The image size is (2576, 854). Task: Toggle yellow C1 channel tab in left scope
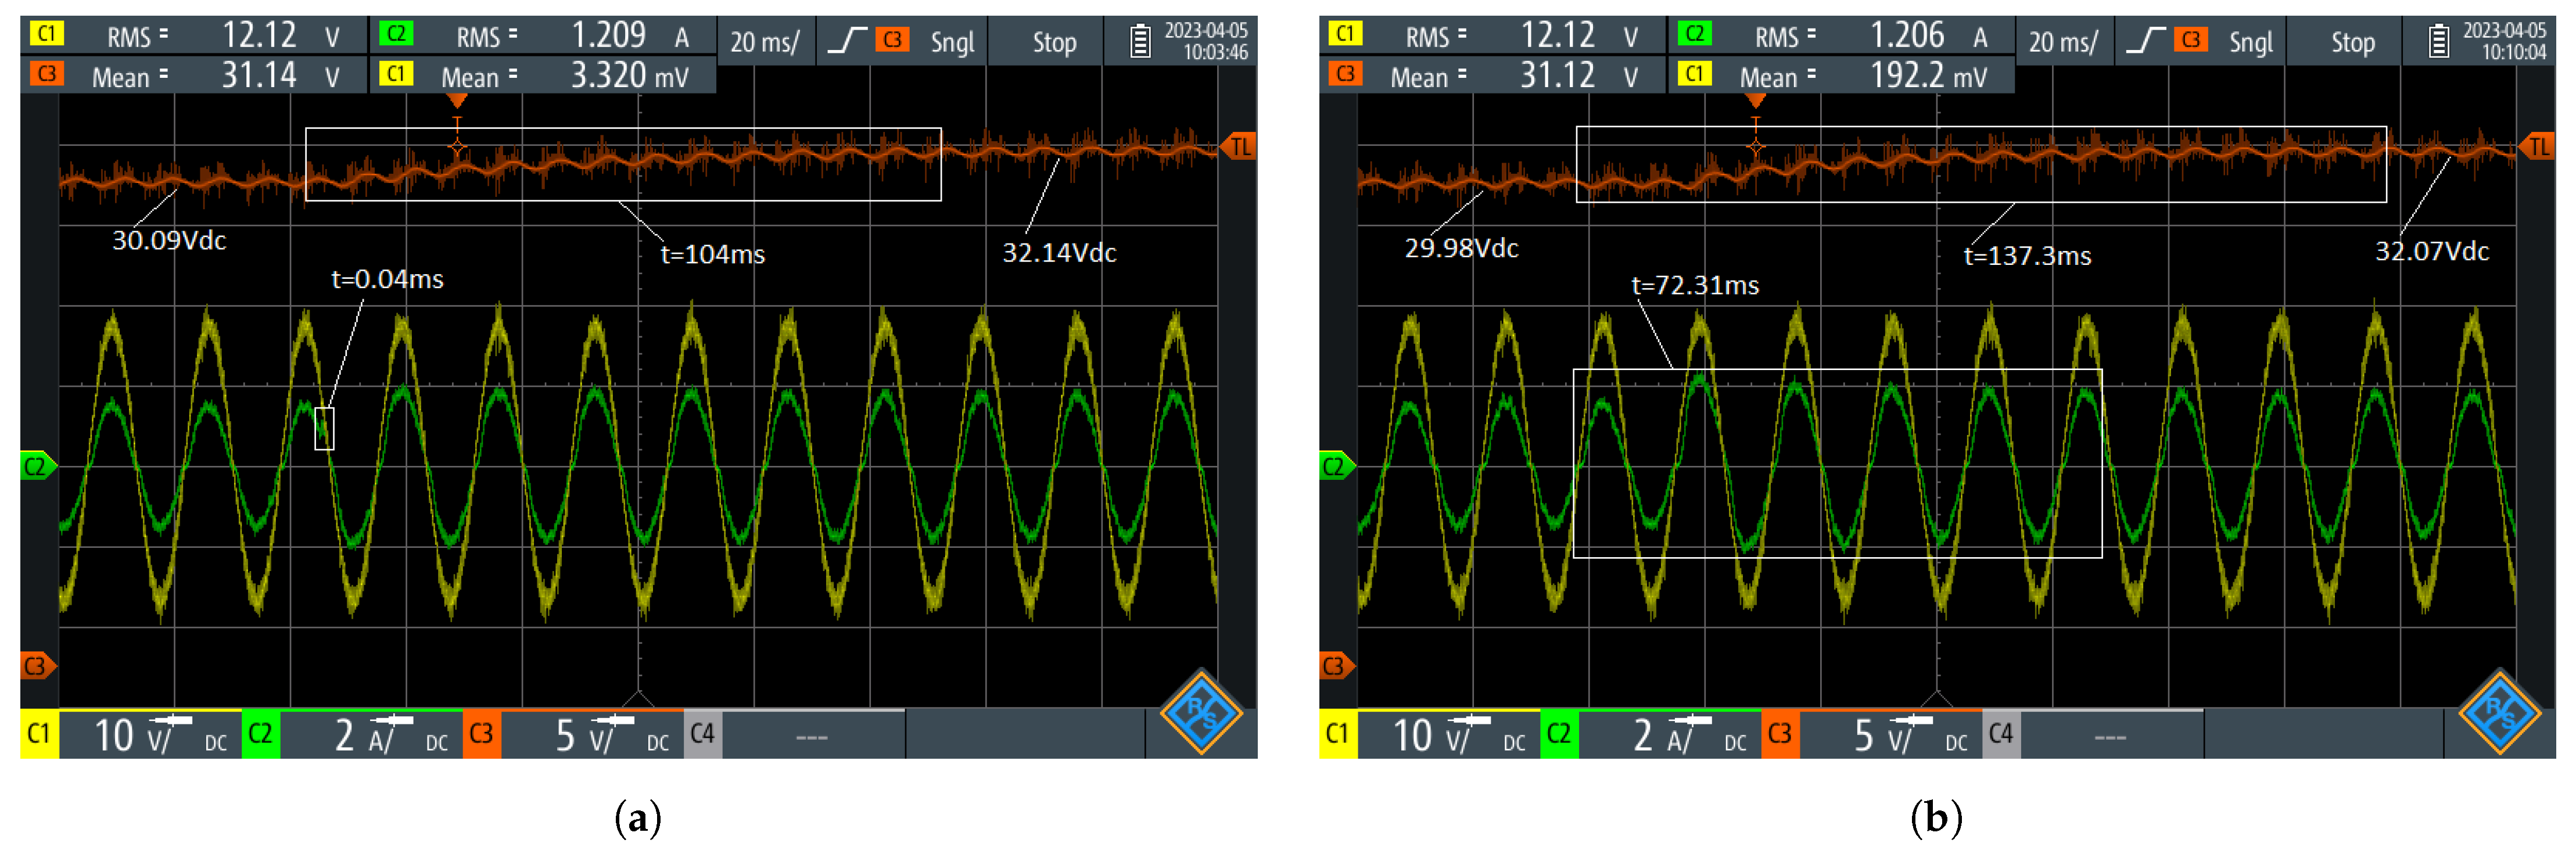click(39, 734)
